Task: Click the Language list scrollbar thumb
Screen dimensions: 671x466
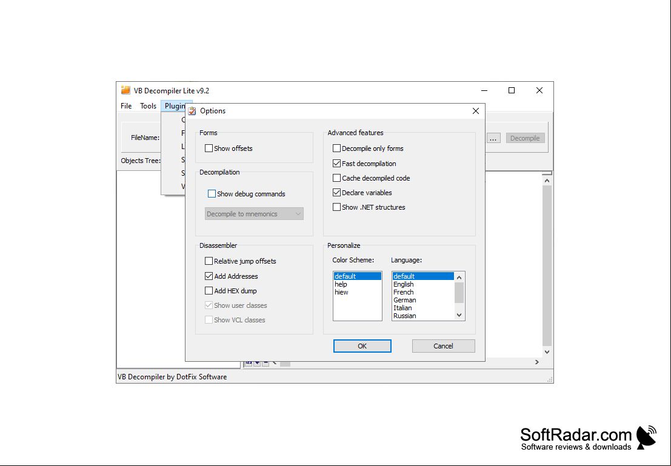Action: point(459,292)
